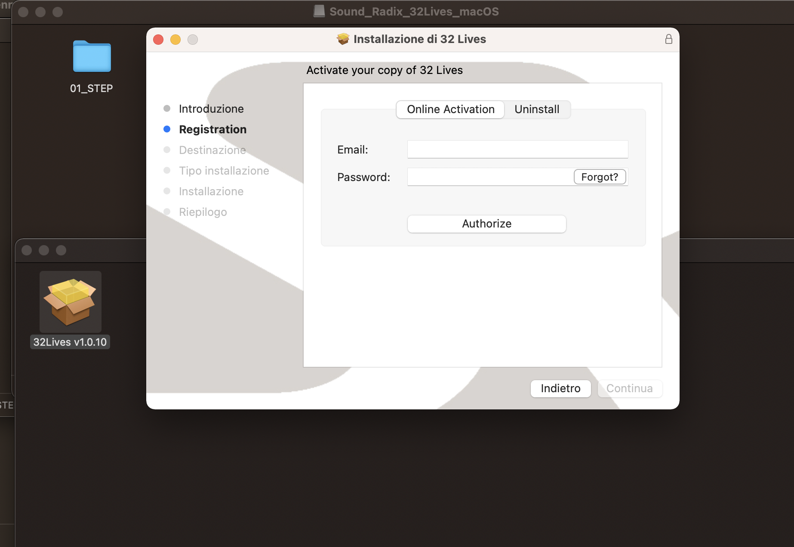Select the Riepilogo step in sidebar

[x=203, y=212]
